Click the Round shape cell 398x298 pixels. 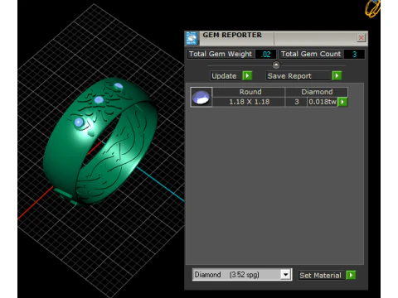[x=249, y=92]
